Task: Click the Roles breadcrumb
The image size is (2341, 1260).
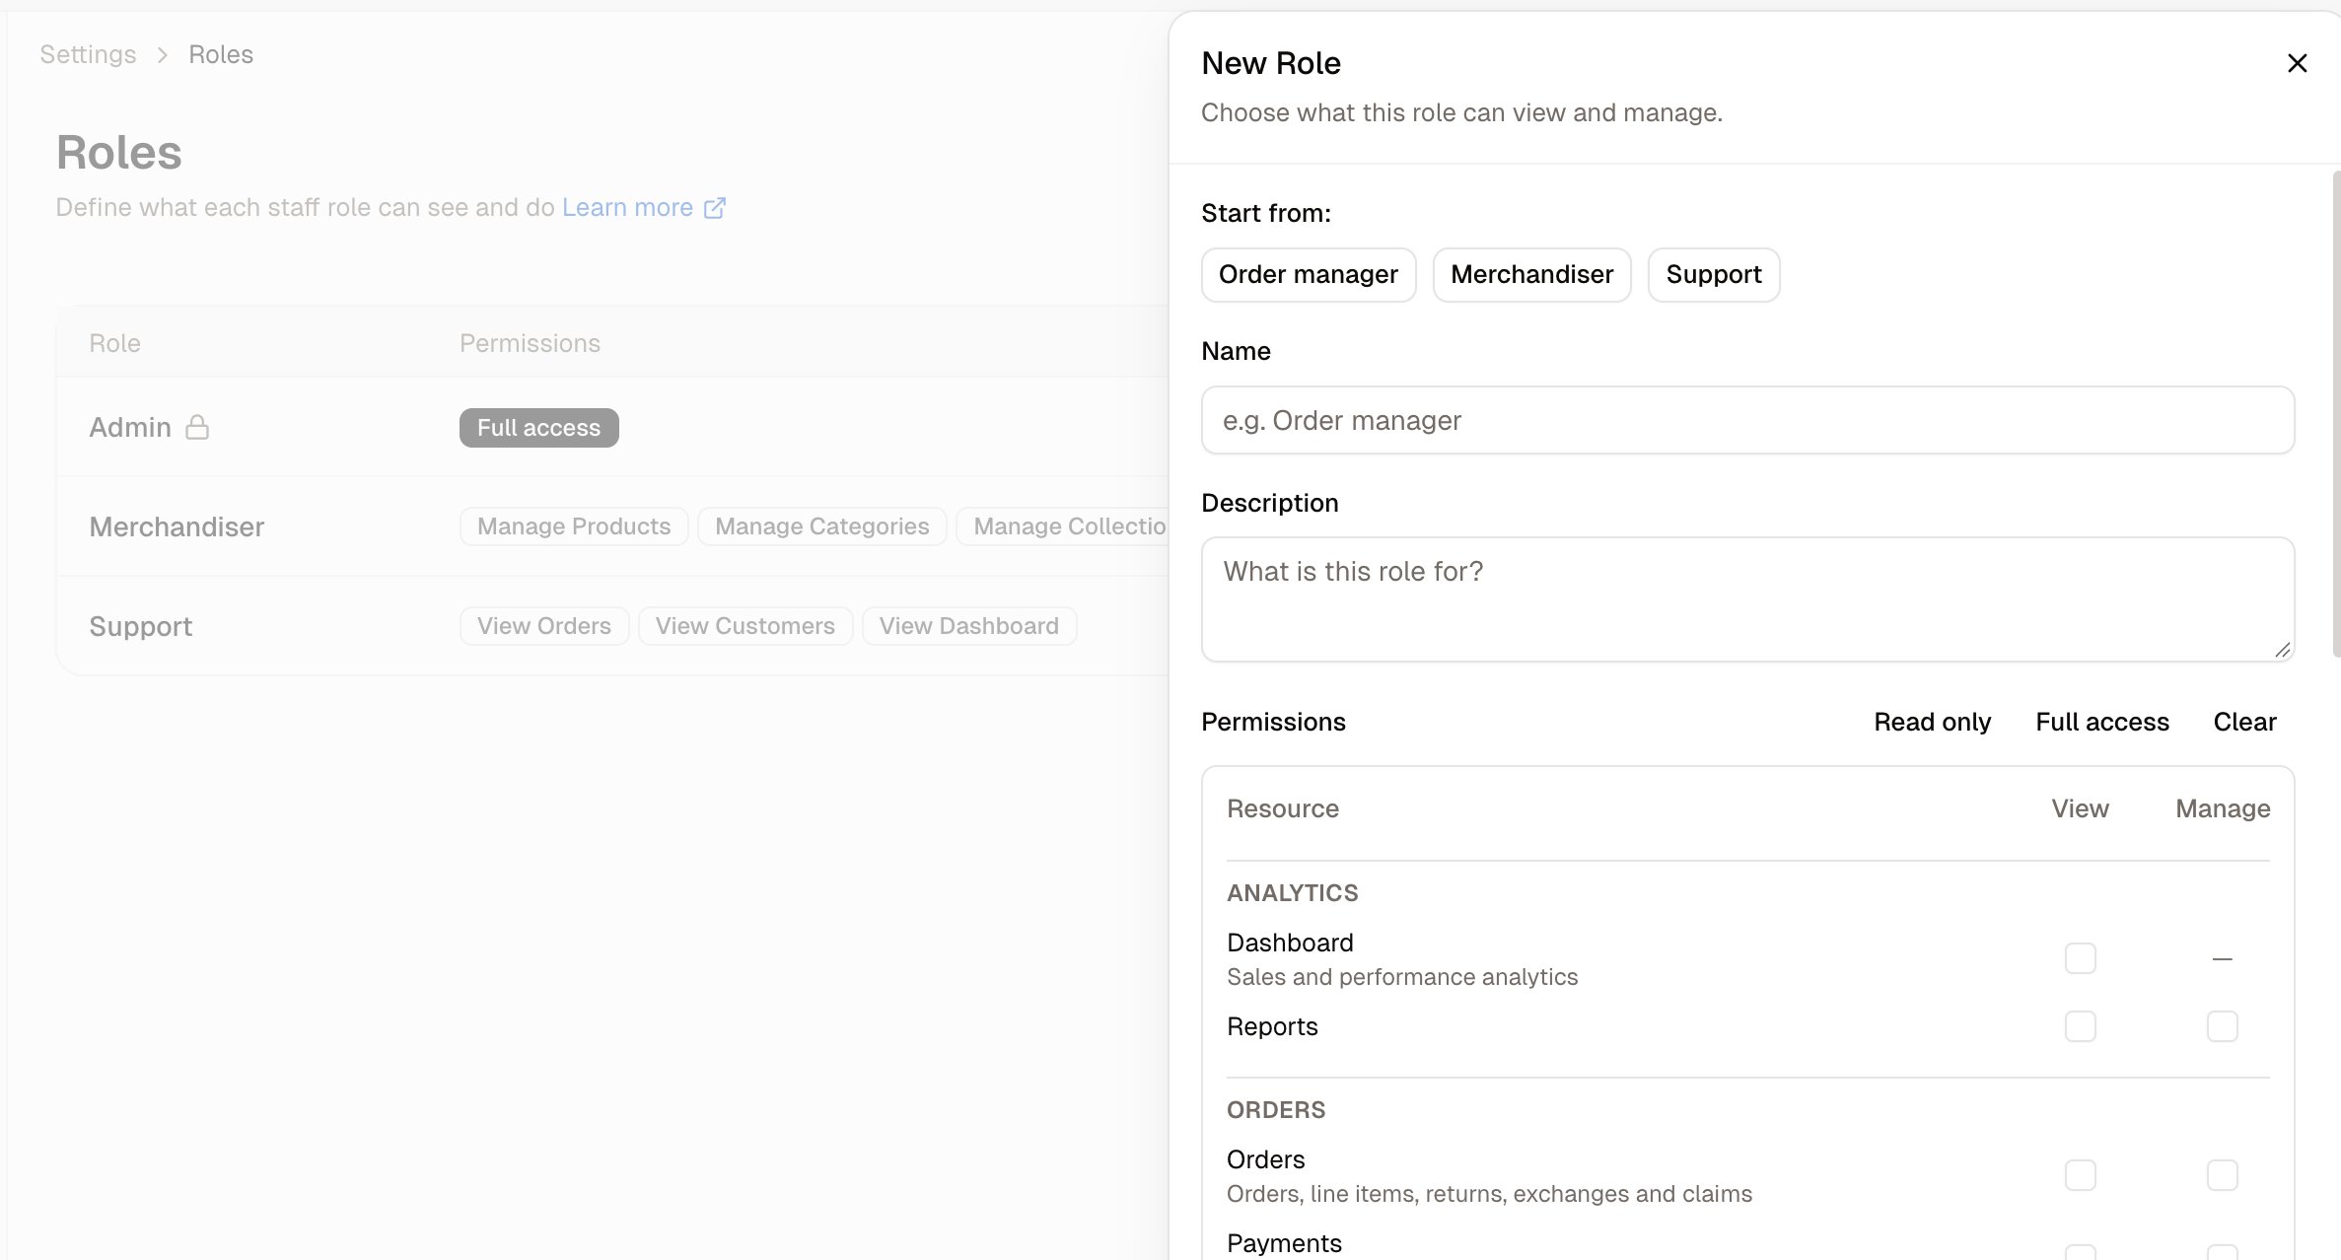Action: [221, 55]
